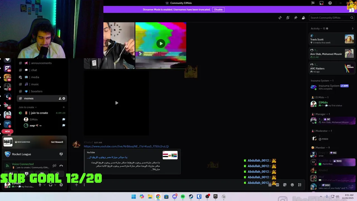Mute the microphone in user panel

click(x=40, y=185)
